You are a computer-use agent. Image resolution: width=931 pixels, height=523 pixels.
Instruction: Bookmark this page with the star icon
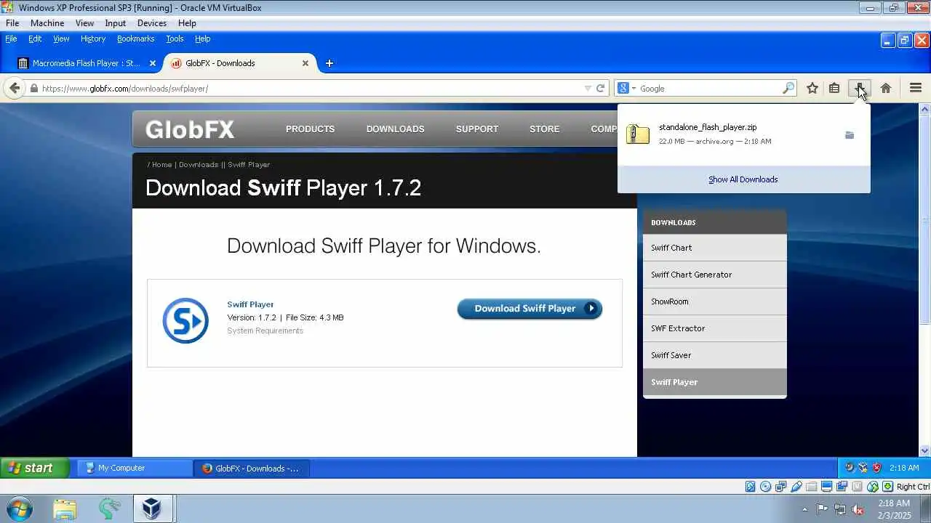coord(812,88)
